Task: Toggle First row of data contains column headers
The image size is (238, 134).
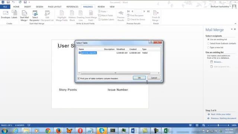Action: tap(78, 79)
